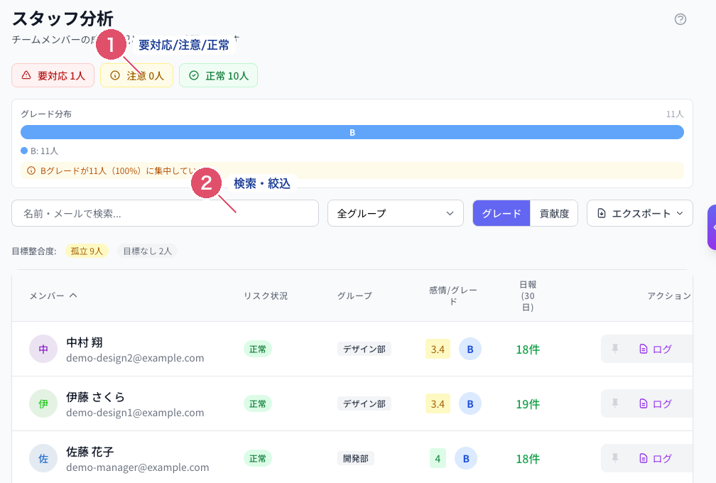Open the help question-mark icon

(x=680, y=19)
